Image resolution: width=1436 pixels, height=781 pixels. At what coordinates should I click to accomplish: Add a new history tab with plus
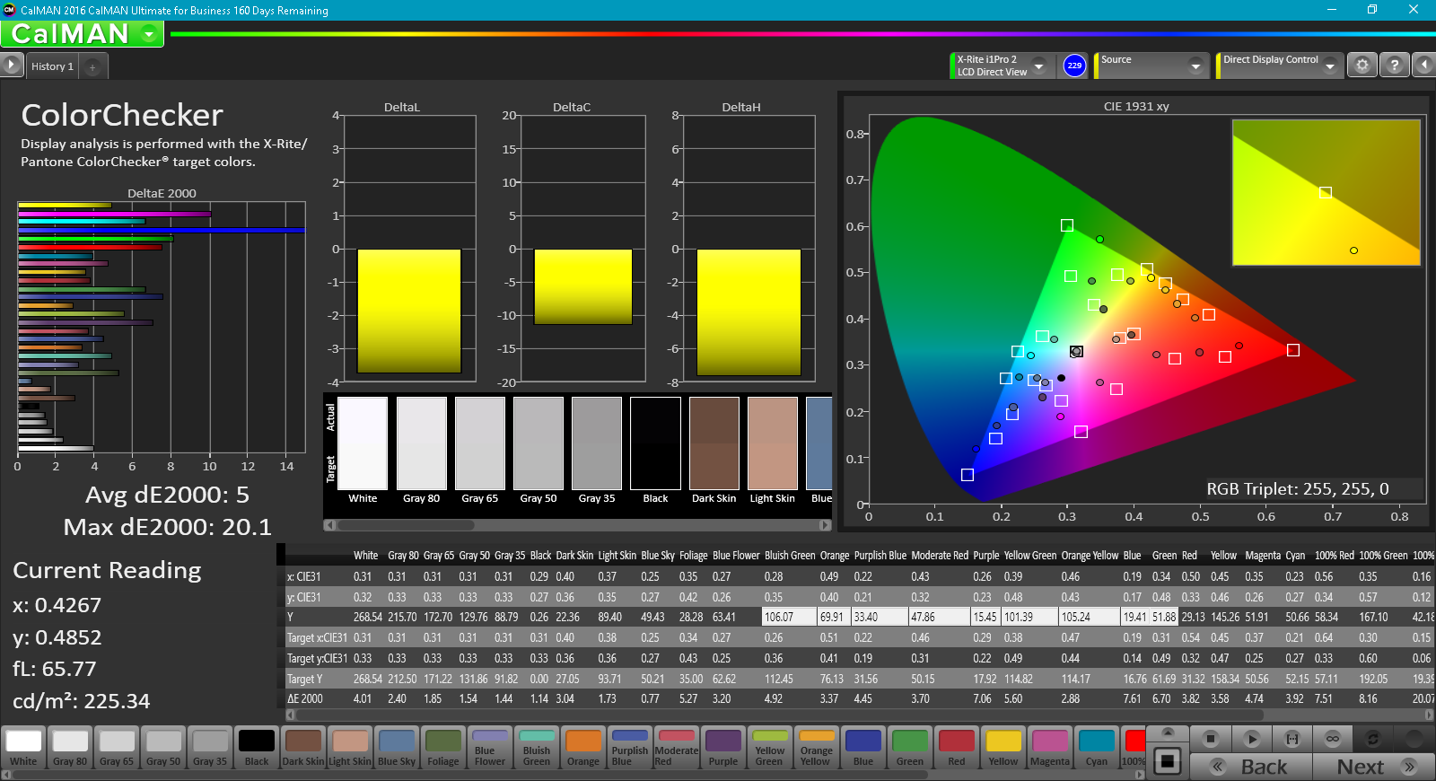[x=92, y=66]
